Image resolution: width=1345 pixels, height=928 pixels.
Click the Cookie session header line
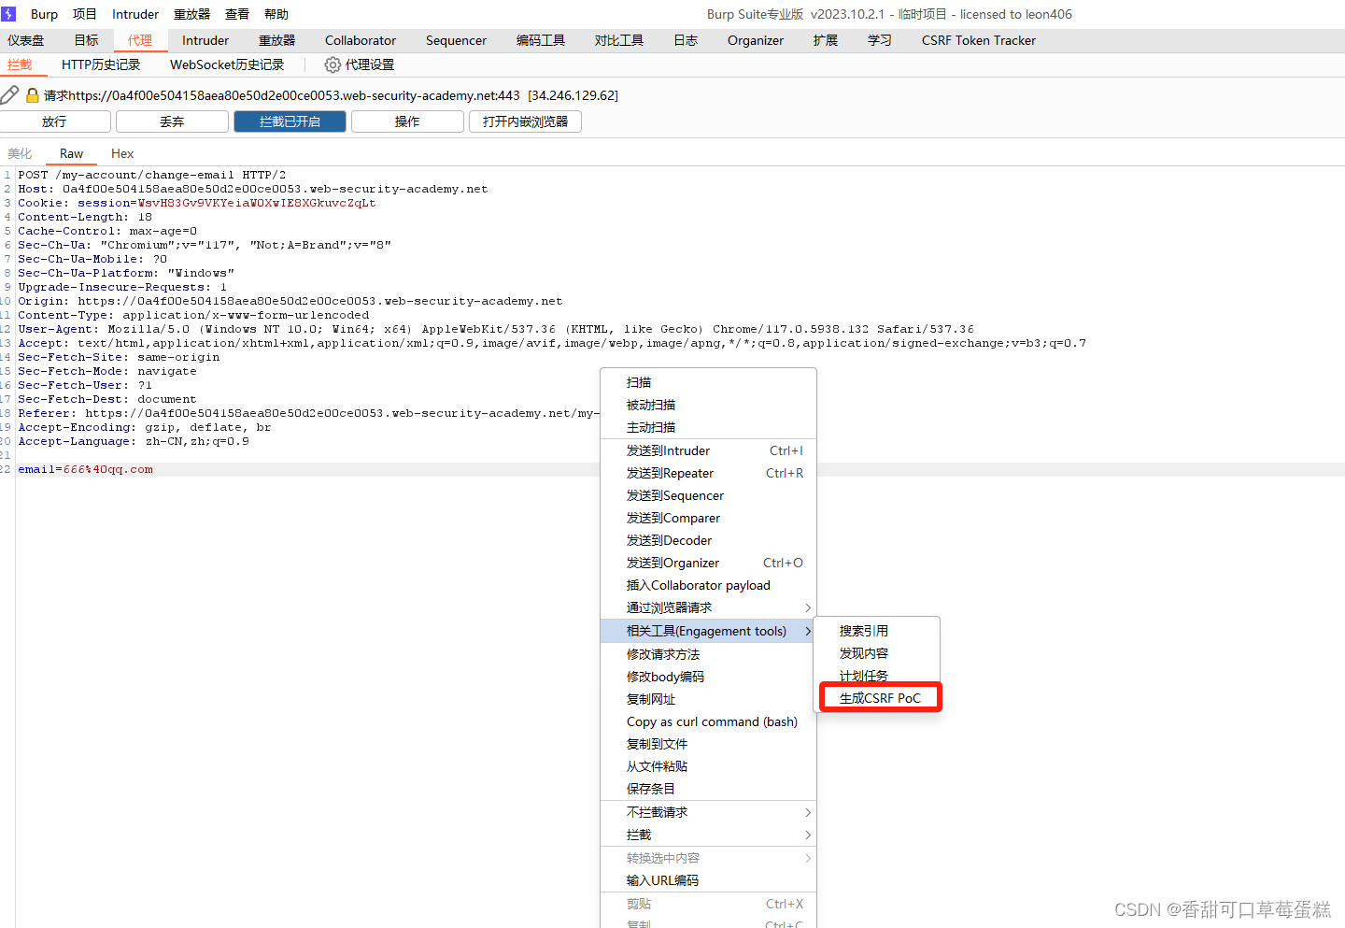tap(197, 203)
